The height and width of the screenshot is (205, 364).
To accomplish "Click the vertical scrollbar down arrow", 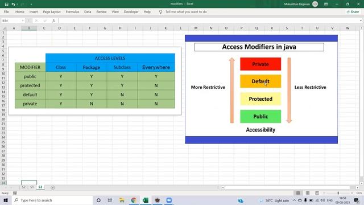I will point(362,183).
